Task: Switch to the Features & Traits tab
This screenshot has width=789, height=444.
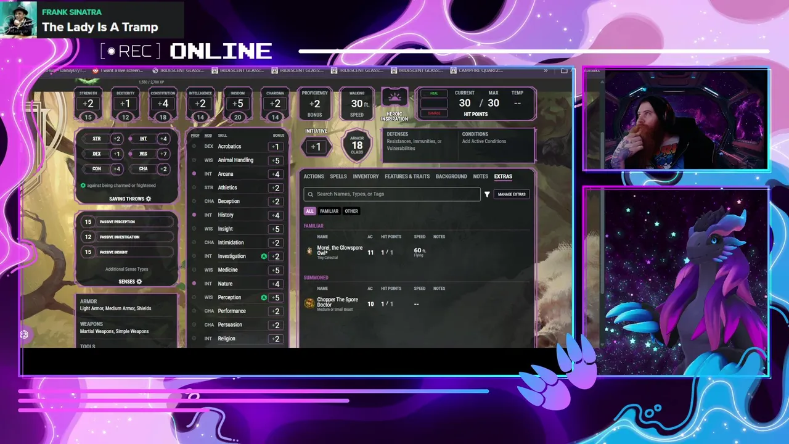Action: [407, 176]
